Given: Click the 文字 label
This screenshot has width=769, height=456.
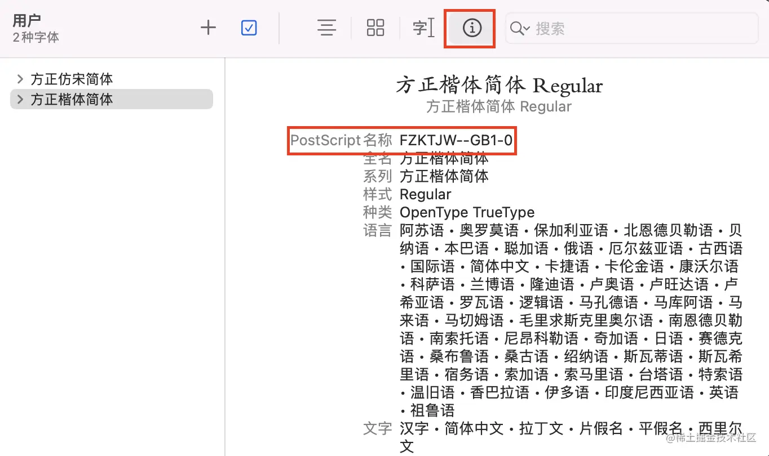Looking at the screenshot, I should pos(377,428).
